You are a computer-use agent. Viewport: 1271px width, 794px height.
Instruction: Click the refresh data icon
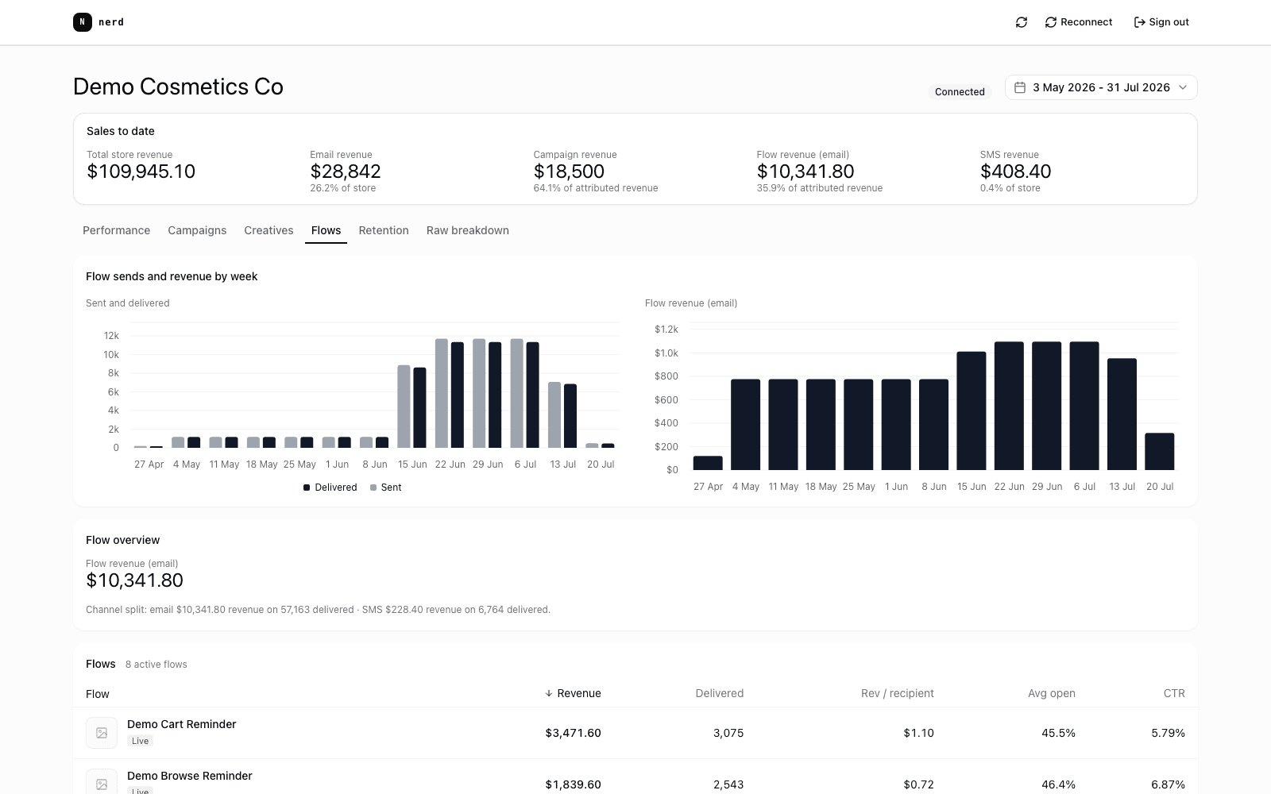point(1022,22)
